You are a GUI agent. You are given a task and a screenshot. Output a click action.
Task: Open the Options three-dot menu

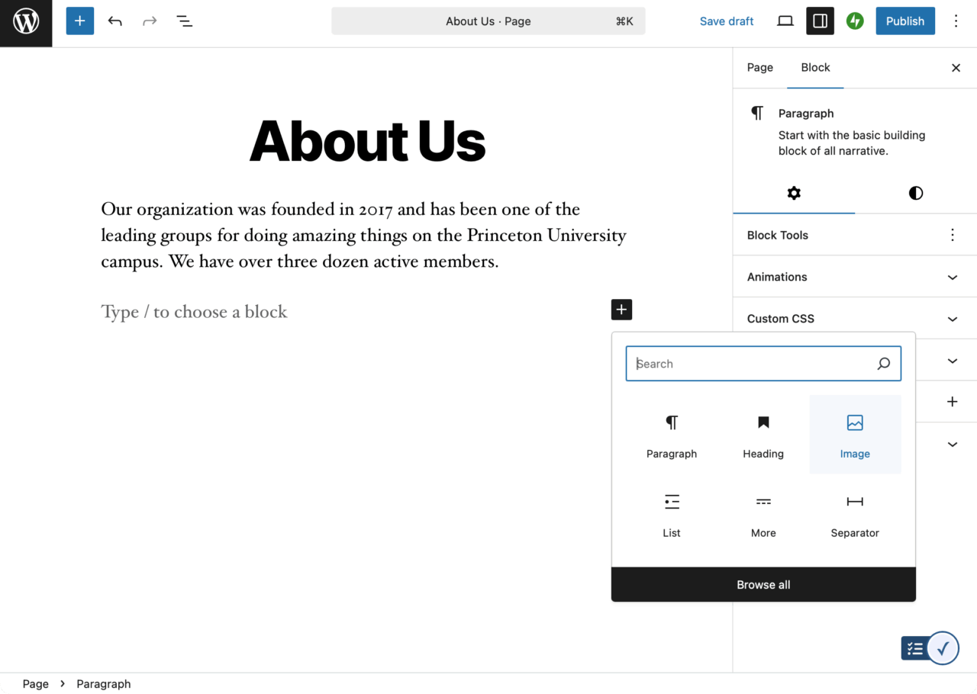pos(956,21)
